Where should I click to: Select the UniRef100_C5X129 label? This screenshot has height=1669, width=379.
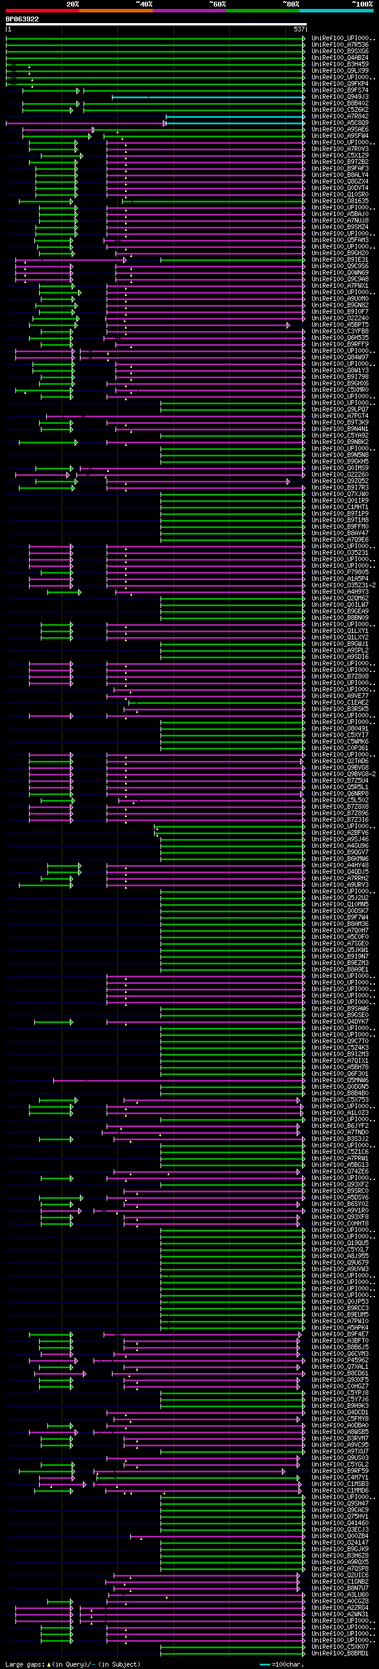(x=340, y=156)
